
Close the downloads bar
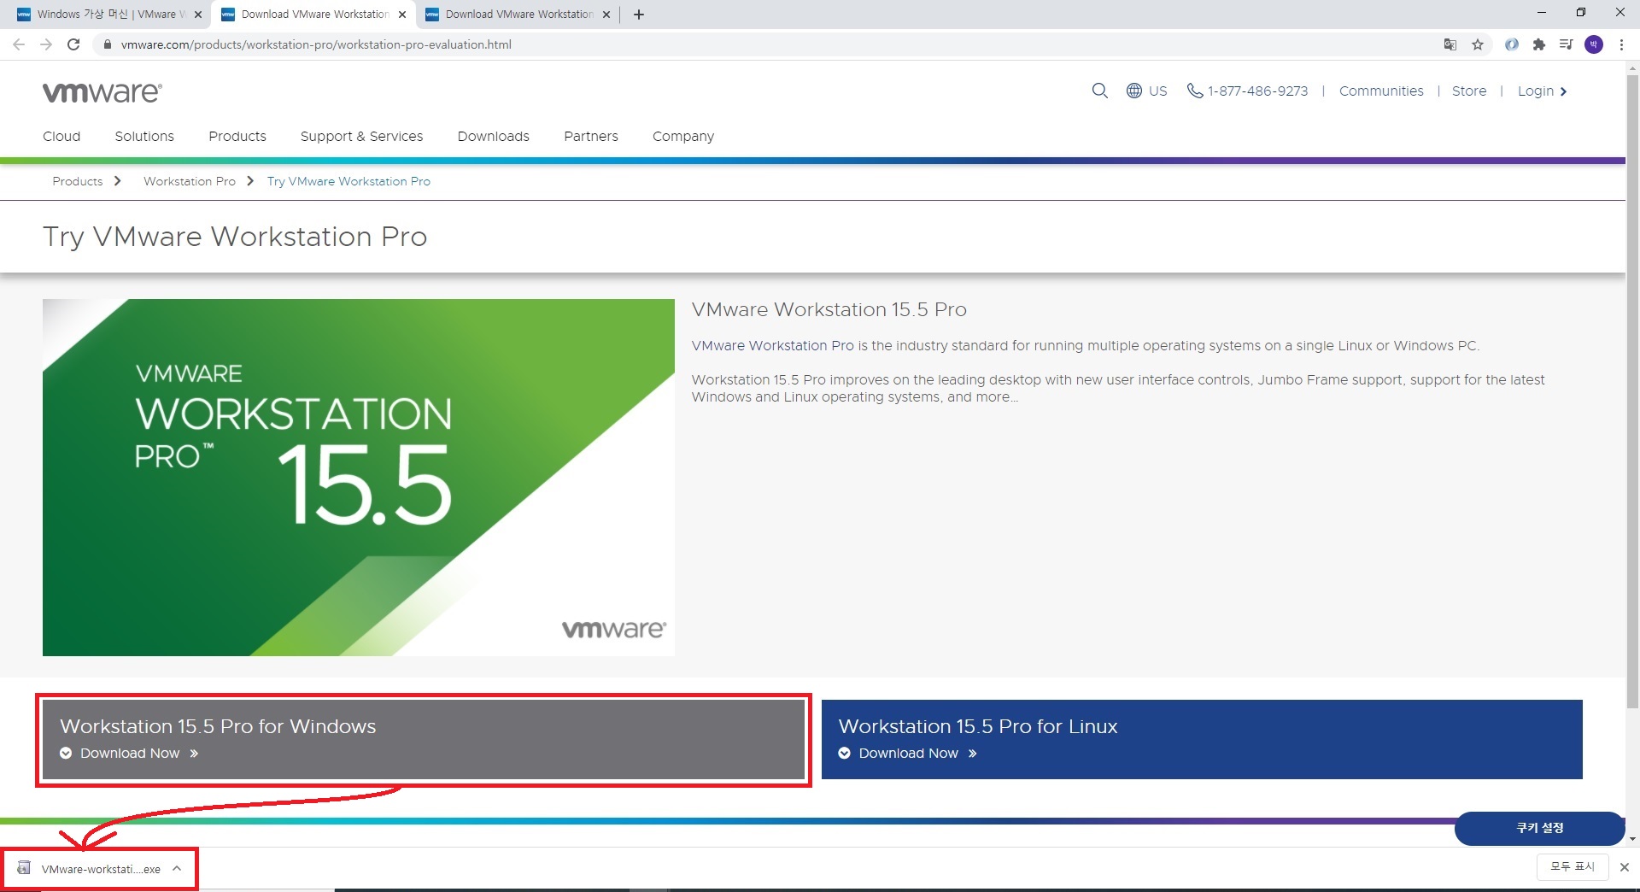[1625, 867]
